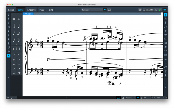174x108 pixels.
Task: Start playback with green play button
Action: tap(160, 10)
